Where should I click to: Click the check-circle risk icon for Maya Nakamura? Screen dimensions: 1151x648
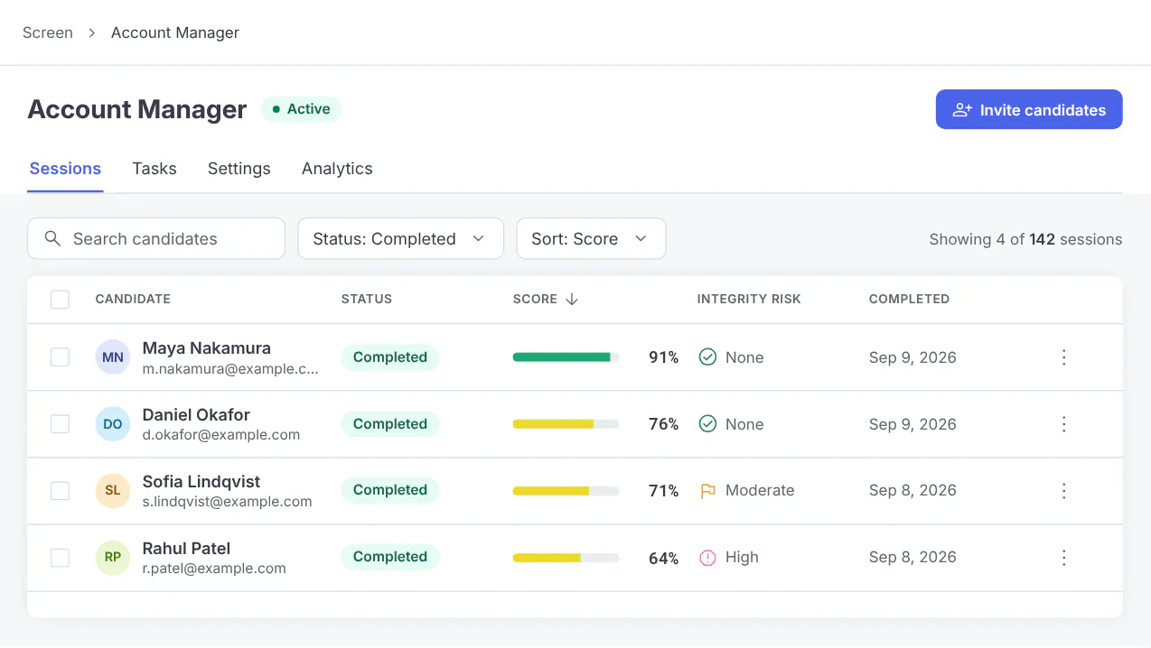click(708, 357)
